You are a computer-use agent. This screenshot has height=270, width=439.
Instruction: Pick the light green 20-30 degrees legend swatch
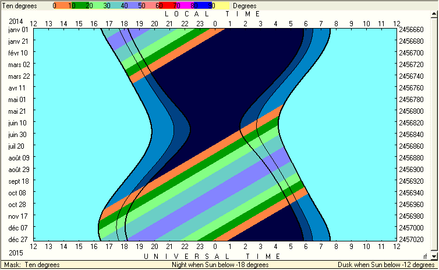pyautogui.click(x=97, y=6)
